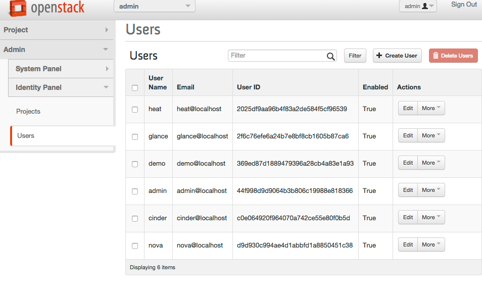Edit the heat user
The image size is (482, 296).
coord(408,108)
